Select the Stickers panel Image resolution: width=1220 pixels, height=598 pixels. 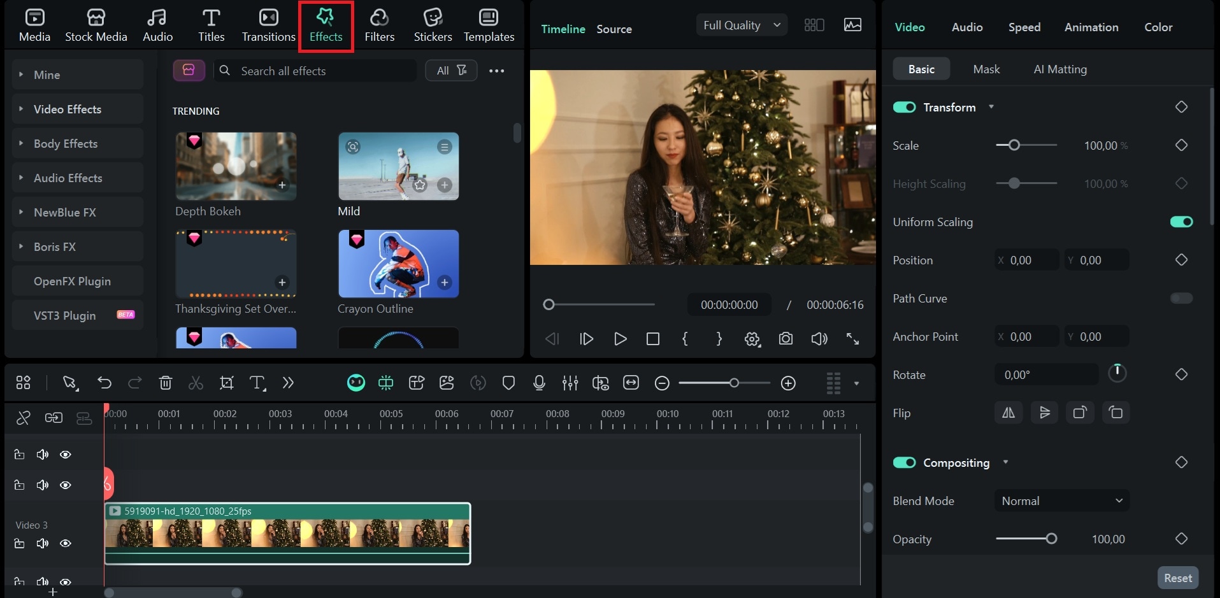pyautogui.click(x=433, y=25)
